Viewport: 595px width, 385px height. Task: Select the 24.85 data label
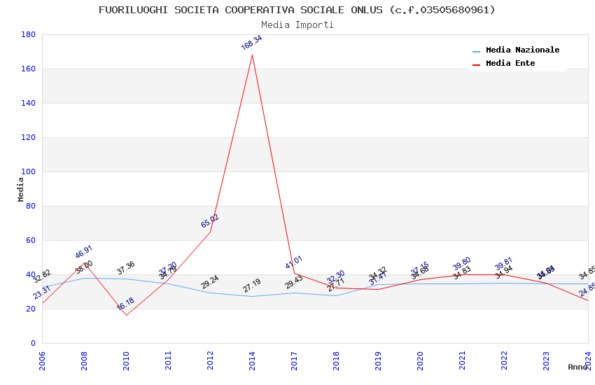tap(587, 289)
